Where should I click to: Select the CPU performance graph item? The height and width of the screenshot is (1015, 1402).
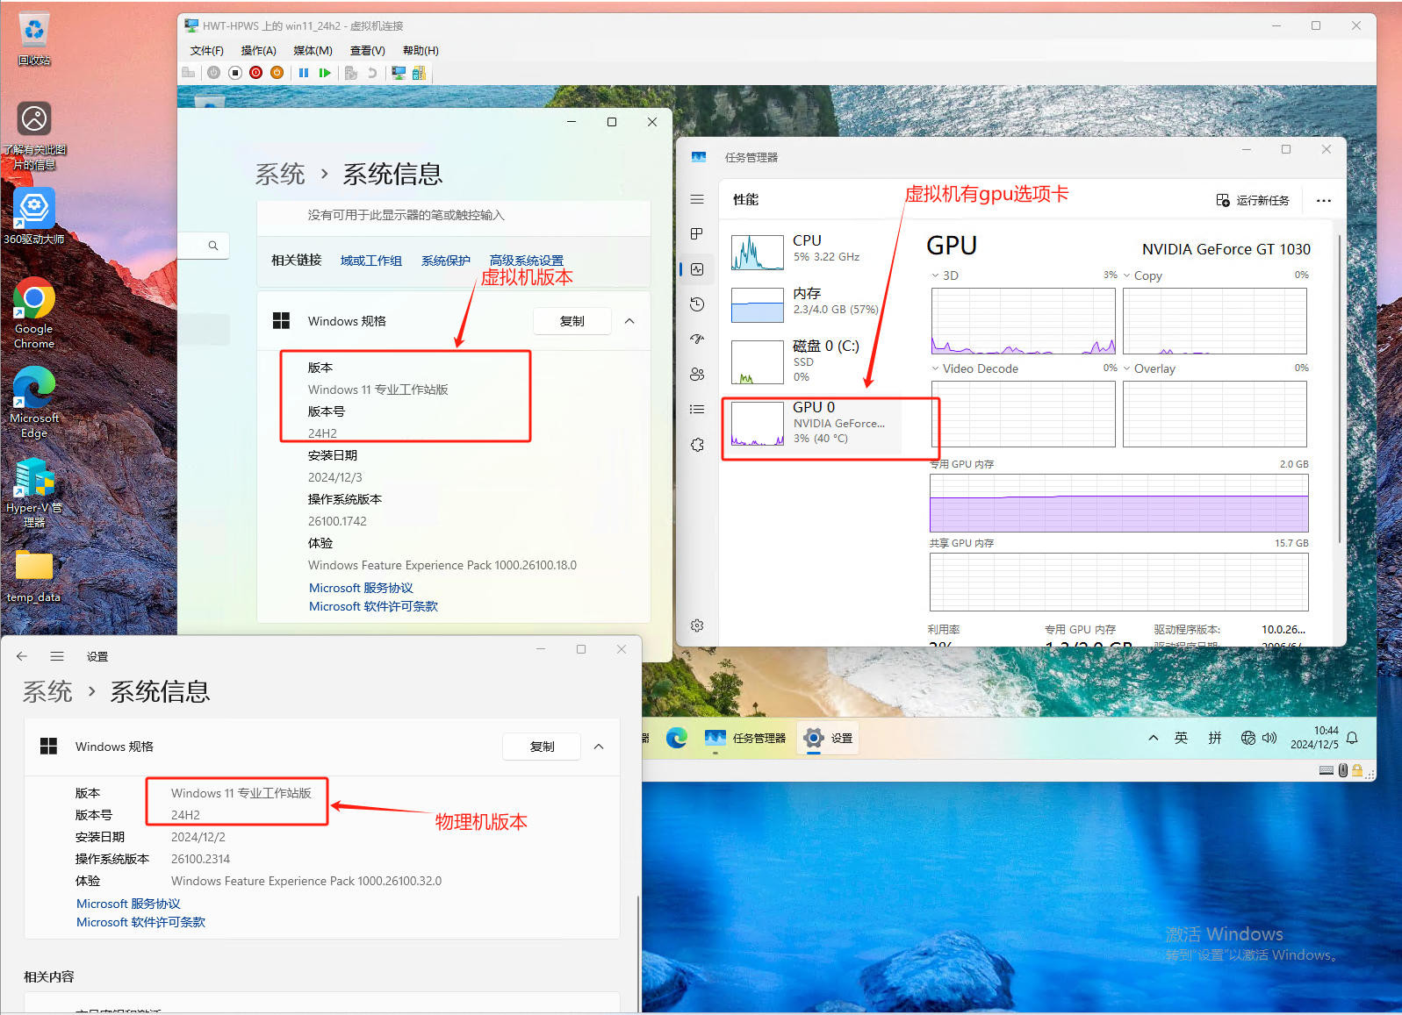coord(812,251)
